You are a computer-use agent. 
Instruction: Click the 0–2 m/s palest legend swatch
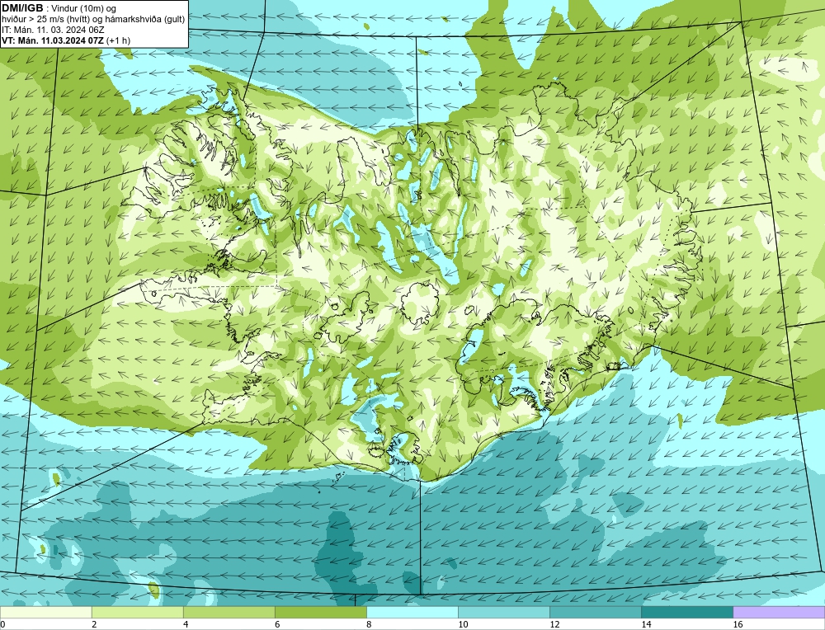coord(45,612)
